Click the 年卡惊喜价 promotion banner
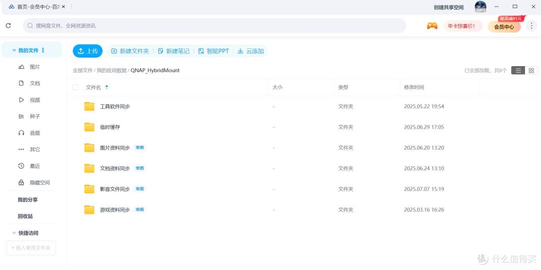Viewport: 541px width, 270px height. (463, 26)
